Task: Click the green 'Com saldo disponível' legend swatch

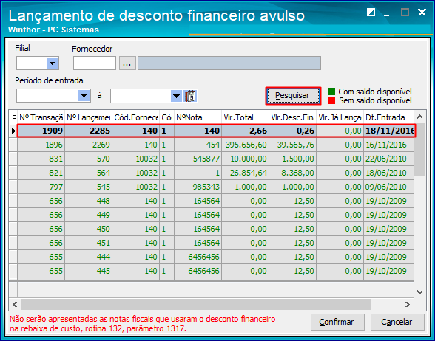Action: [331, 92]
